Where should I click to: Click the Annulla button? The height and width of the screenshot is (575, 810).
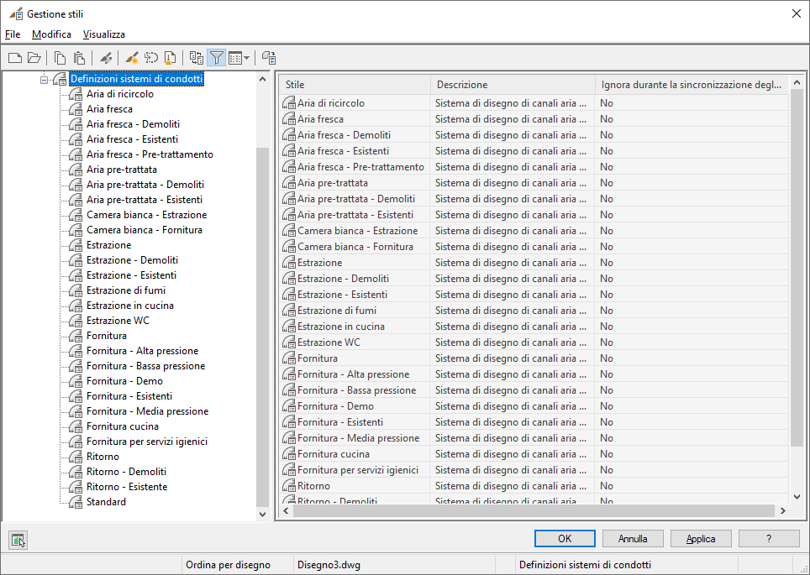(633, 538)
